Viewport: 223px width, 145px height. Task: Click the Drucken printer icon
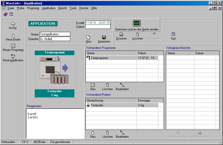121,34
